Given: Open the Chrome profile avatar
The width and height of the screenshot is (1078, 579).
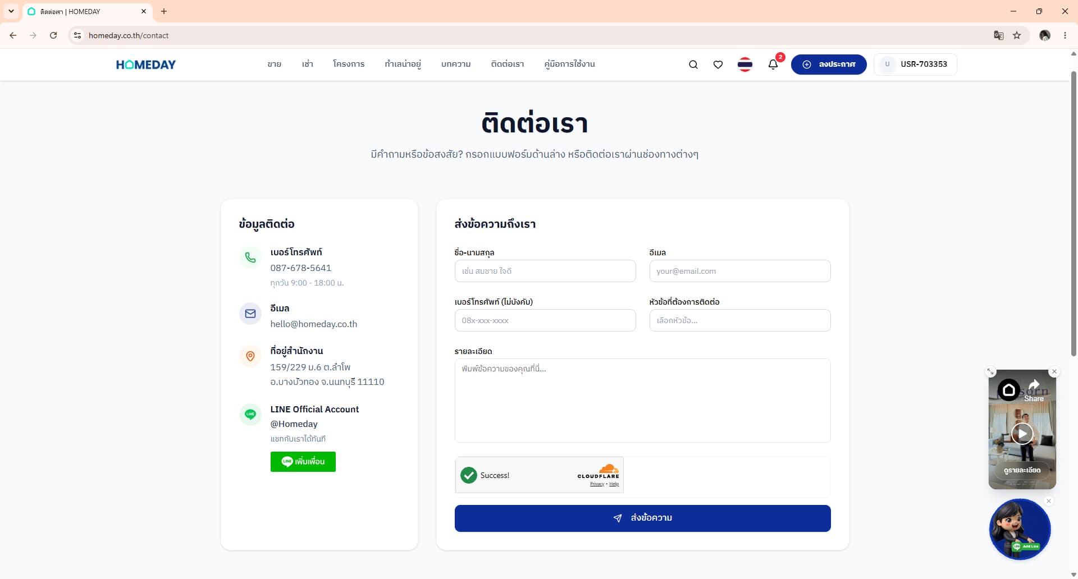Looking at the screenshot, I should point(1045,35).
